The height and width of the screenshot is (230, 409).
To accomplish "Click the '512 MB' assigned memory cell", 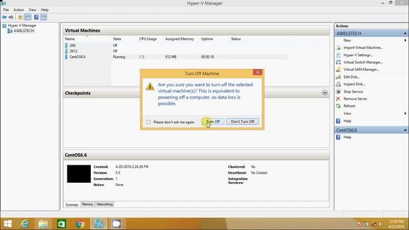I will point(171,57).
